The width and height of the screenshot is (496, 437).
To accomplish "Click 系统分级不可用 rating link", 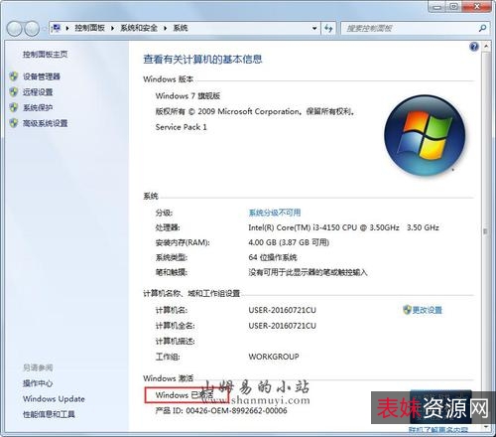I will coord(275,213).
